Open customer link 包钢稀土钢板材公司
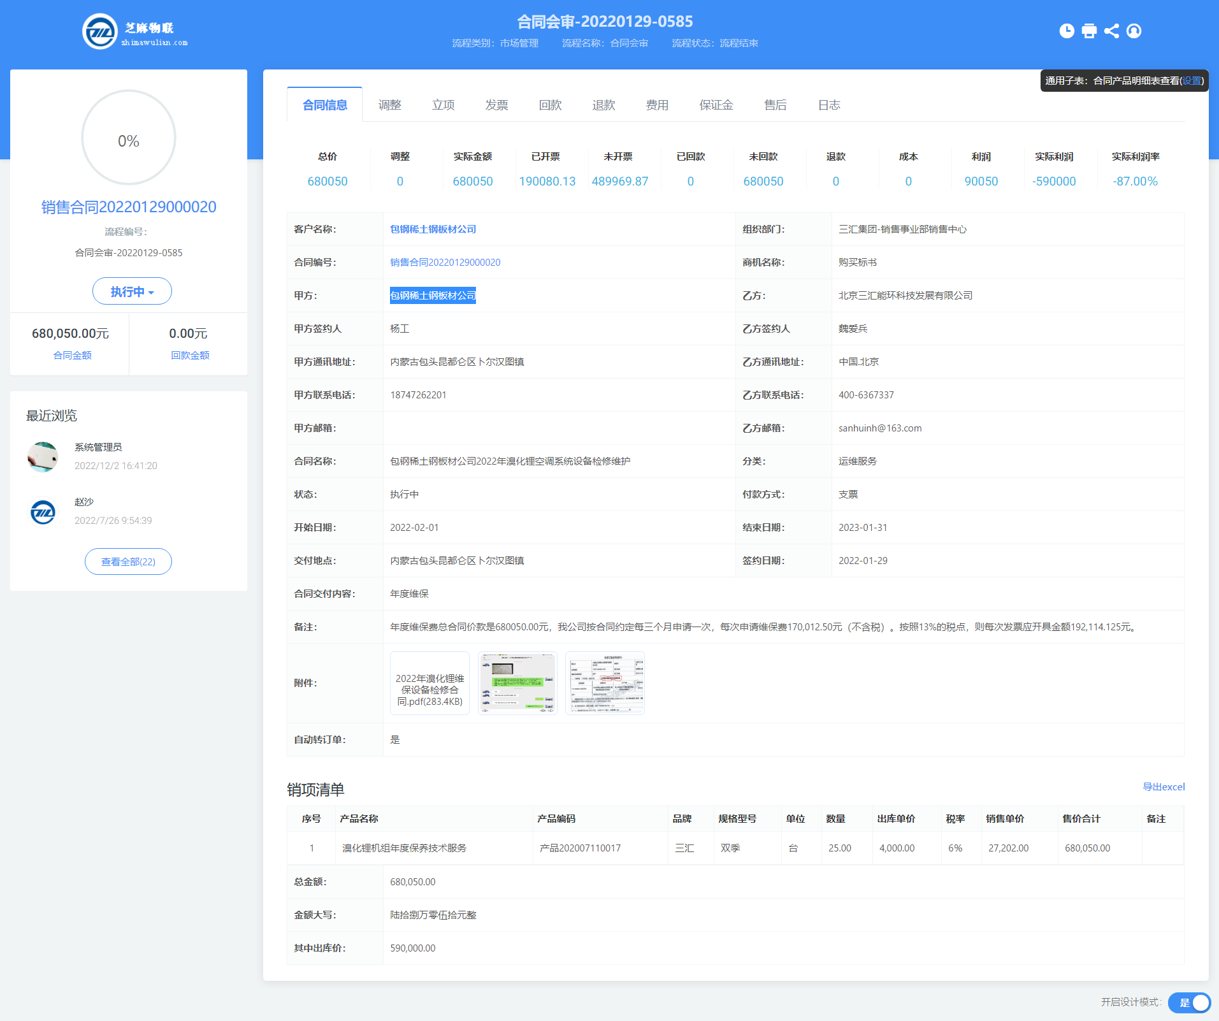 point(433,229)
